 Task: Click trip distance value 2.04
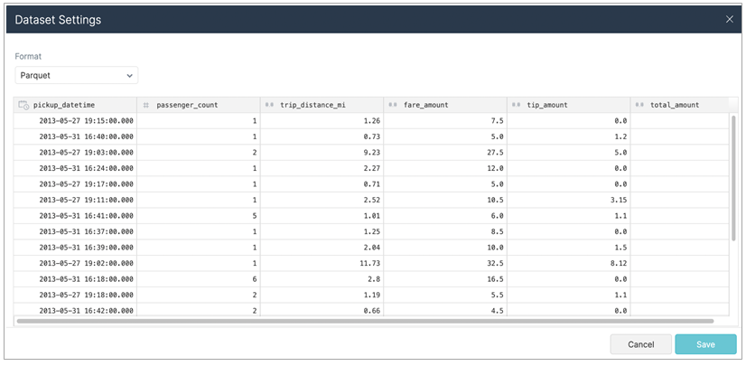[x=372, y=248]
